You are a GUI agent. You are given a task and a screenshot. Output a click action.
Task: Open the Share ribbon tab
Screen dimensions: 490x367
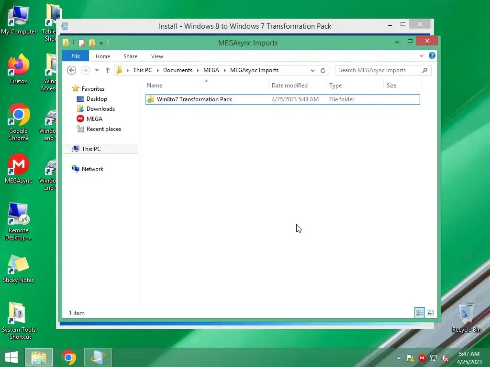coord(130,56)
